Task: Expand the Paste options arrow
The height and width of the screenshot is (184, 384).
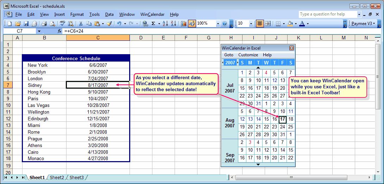Action: pos(103,24)
